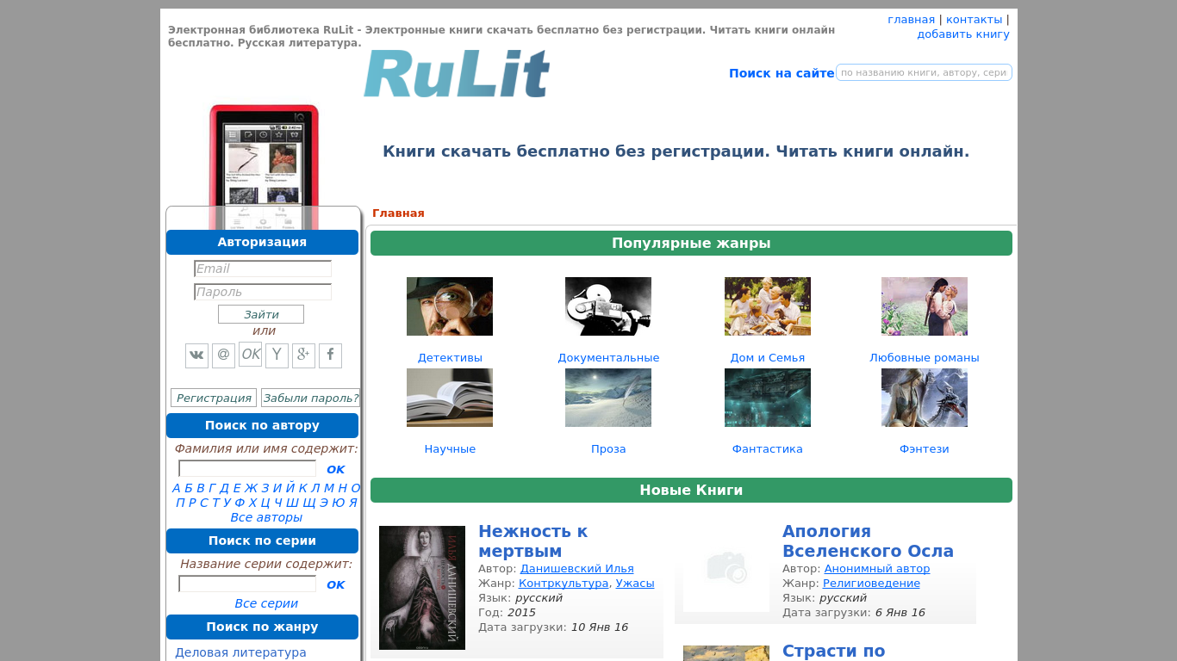Open the Апология Вселенского Осла title
The width and height of the screenshot is (1177, 661).
coord(868,541)
